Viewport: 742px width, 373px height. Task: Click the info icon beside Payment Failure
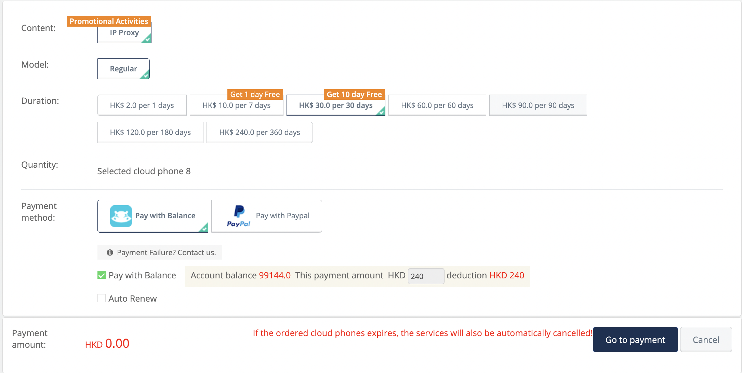(x=110, y=252)
